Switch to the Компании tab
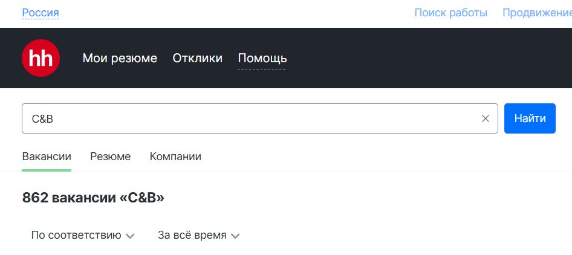 click(175, 157)
